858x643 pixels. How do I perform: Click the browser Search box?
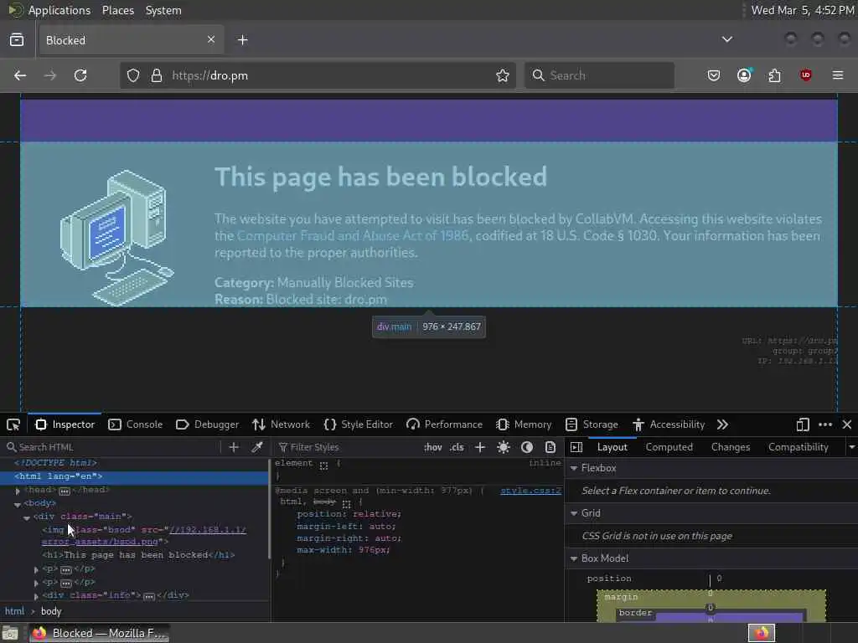(x=599, y=75)
